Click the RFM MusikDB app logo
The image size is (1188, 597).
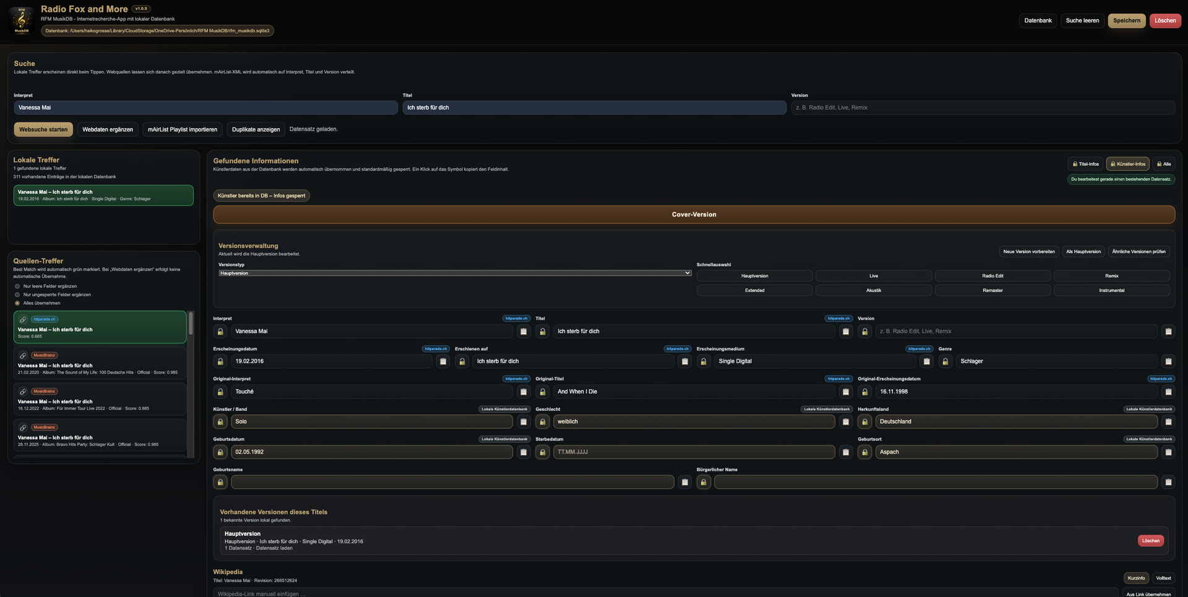click(x=22, y=20)
